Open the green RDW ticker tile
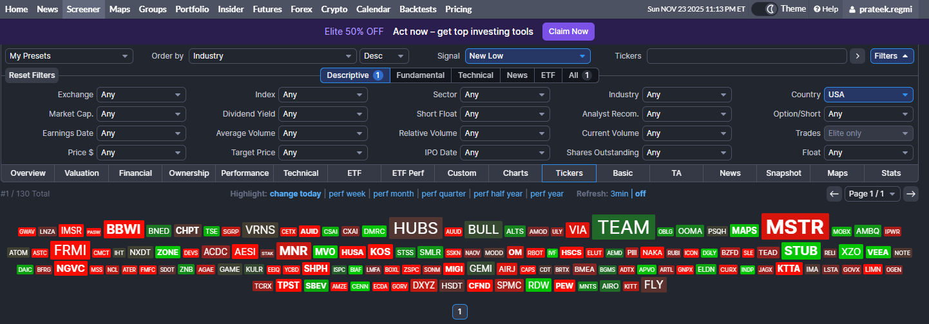Image resolution: width=929 pixels, height=324 pixels. (x=538, y=285)
